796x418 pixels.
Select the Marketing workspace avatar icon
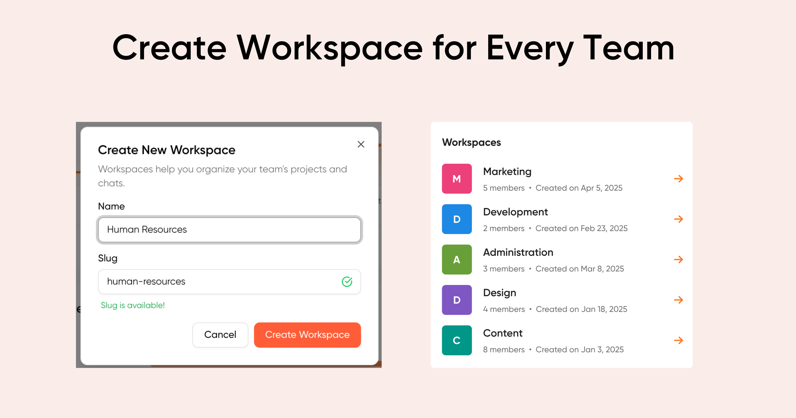(457, 178)
